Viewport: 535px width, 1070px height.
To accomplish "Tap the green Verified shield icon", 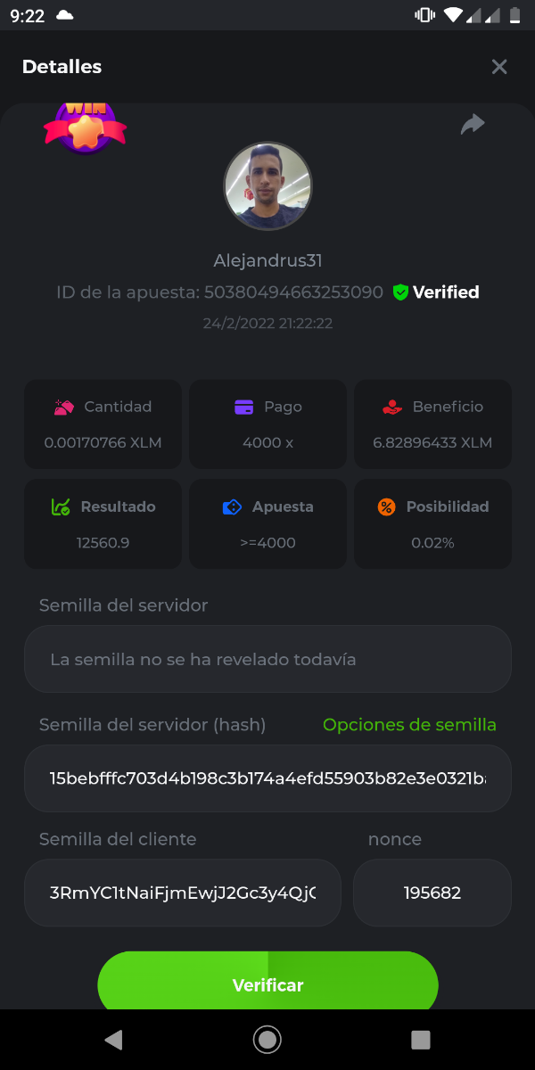I will (400, 292).
